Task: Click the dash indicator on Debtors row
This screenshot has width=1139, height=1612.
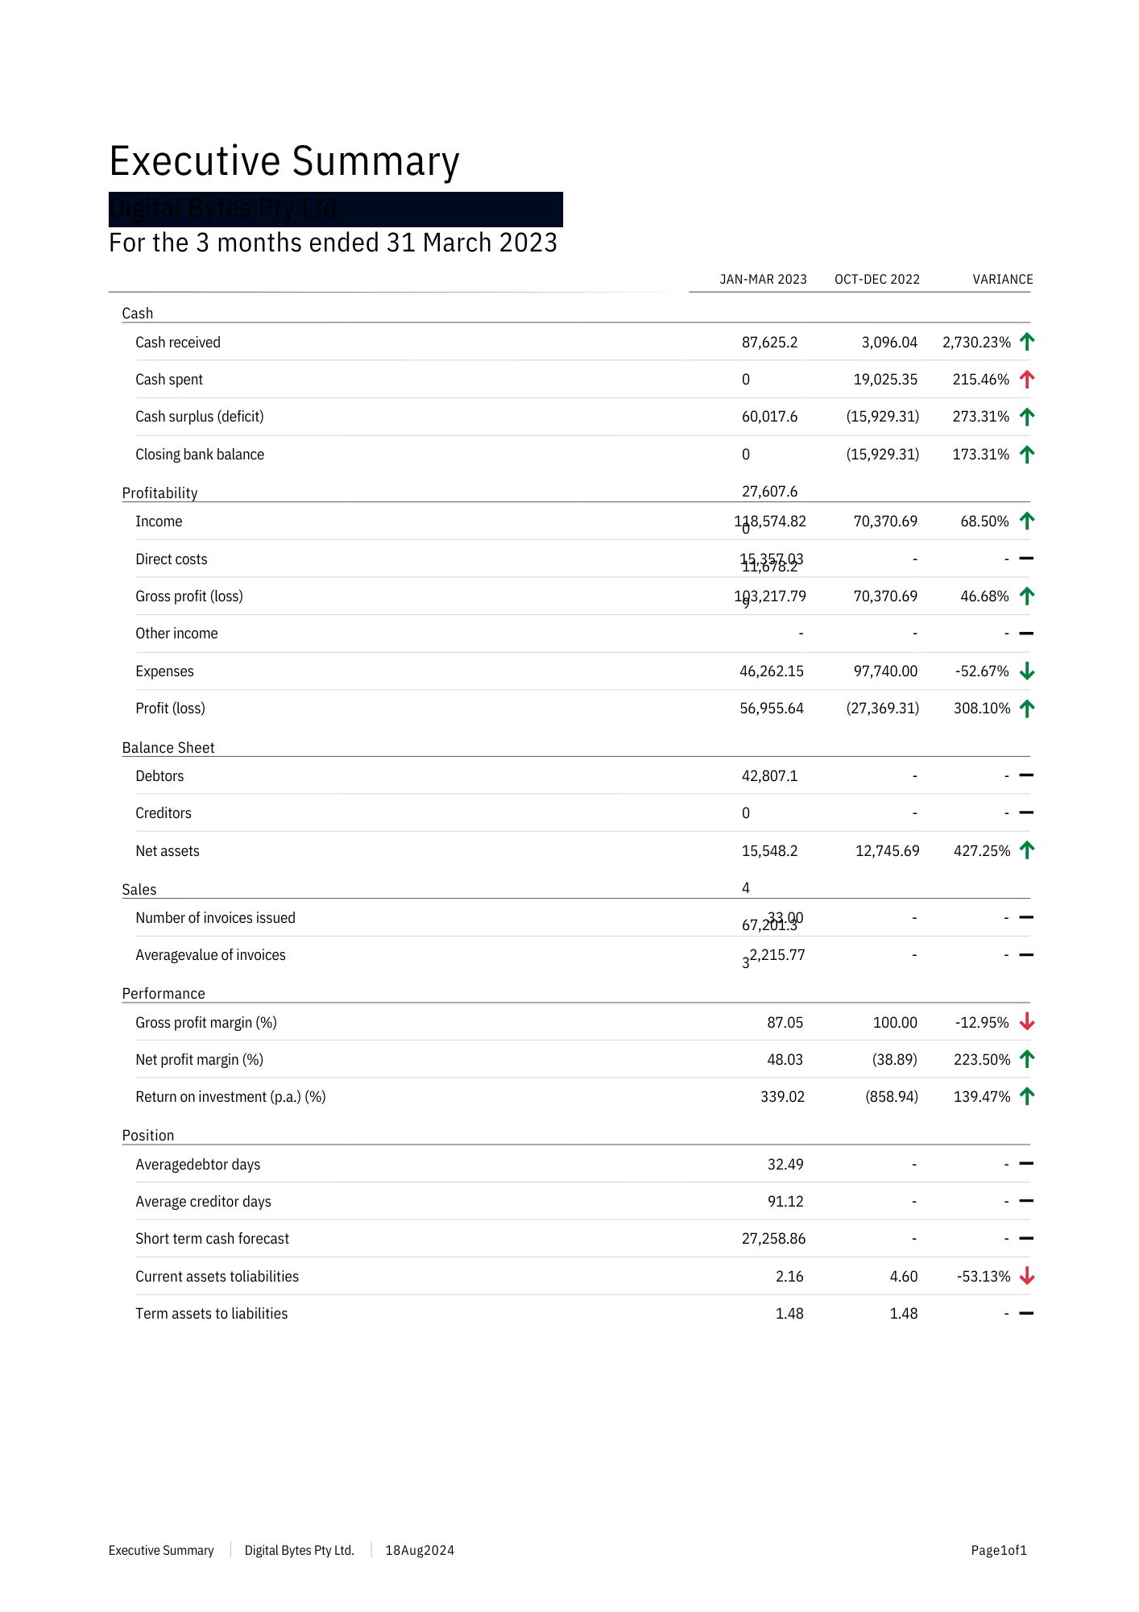Action: [x=1025, y=775]
